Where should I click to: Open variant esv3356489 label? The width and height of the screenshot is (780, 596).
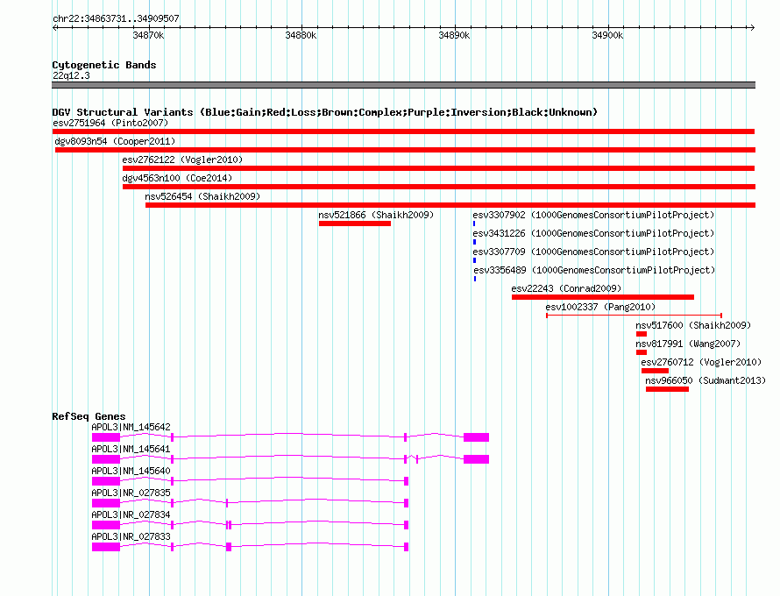pyautogui.click(x=594, y=270)
